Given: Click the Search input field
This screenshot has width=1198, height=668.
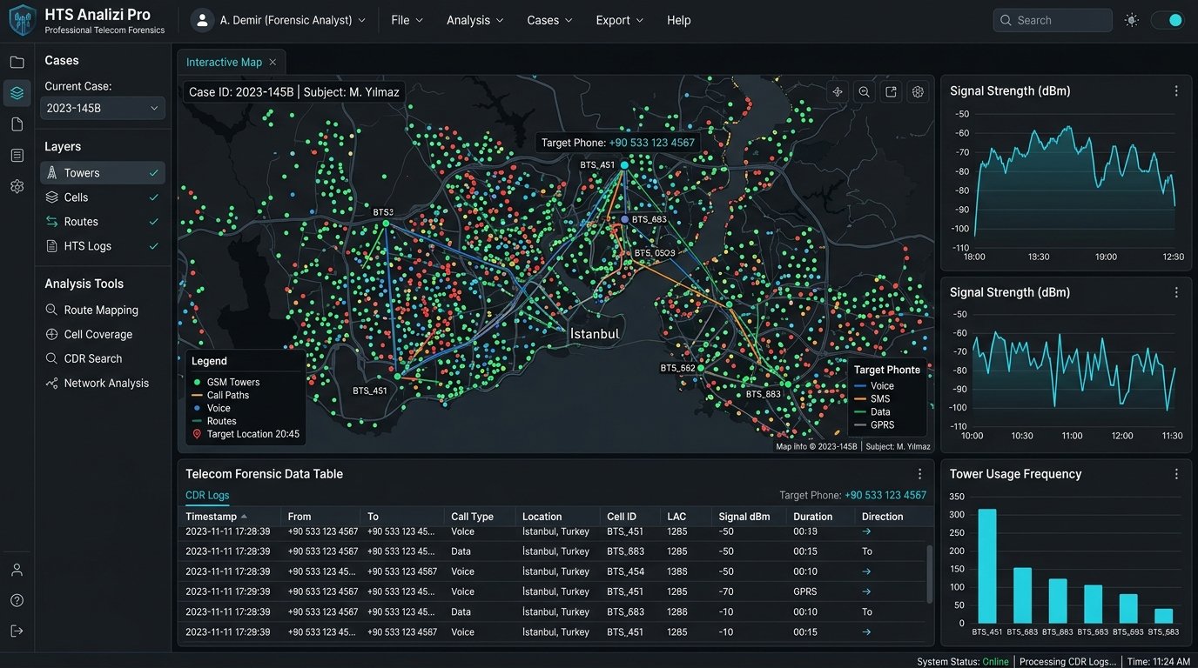Looking at the screenshot, I should coord(1053,20).
